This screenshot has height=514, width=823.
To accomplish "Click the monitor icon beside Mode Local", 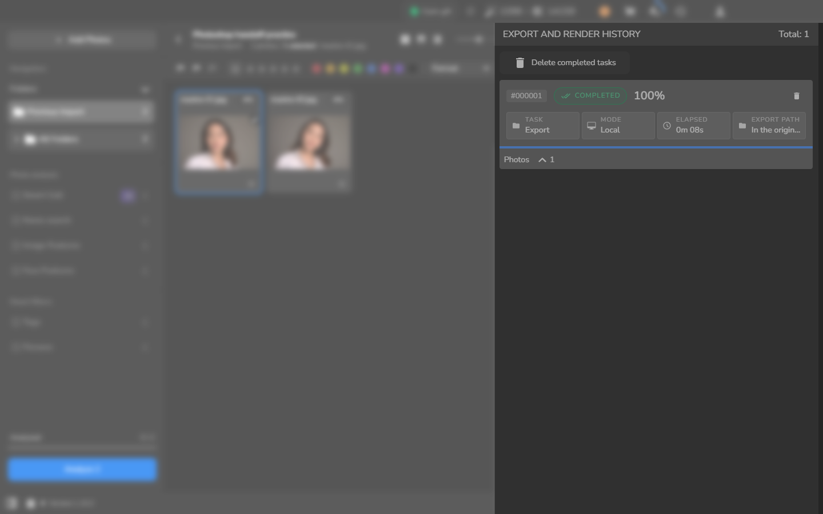I will (592, 126).
